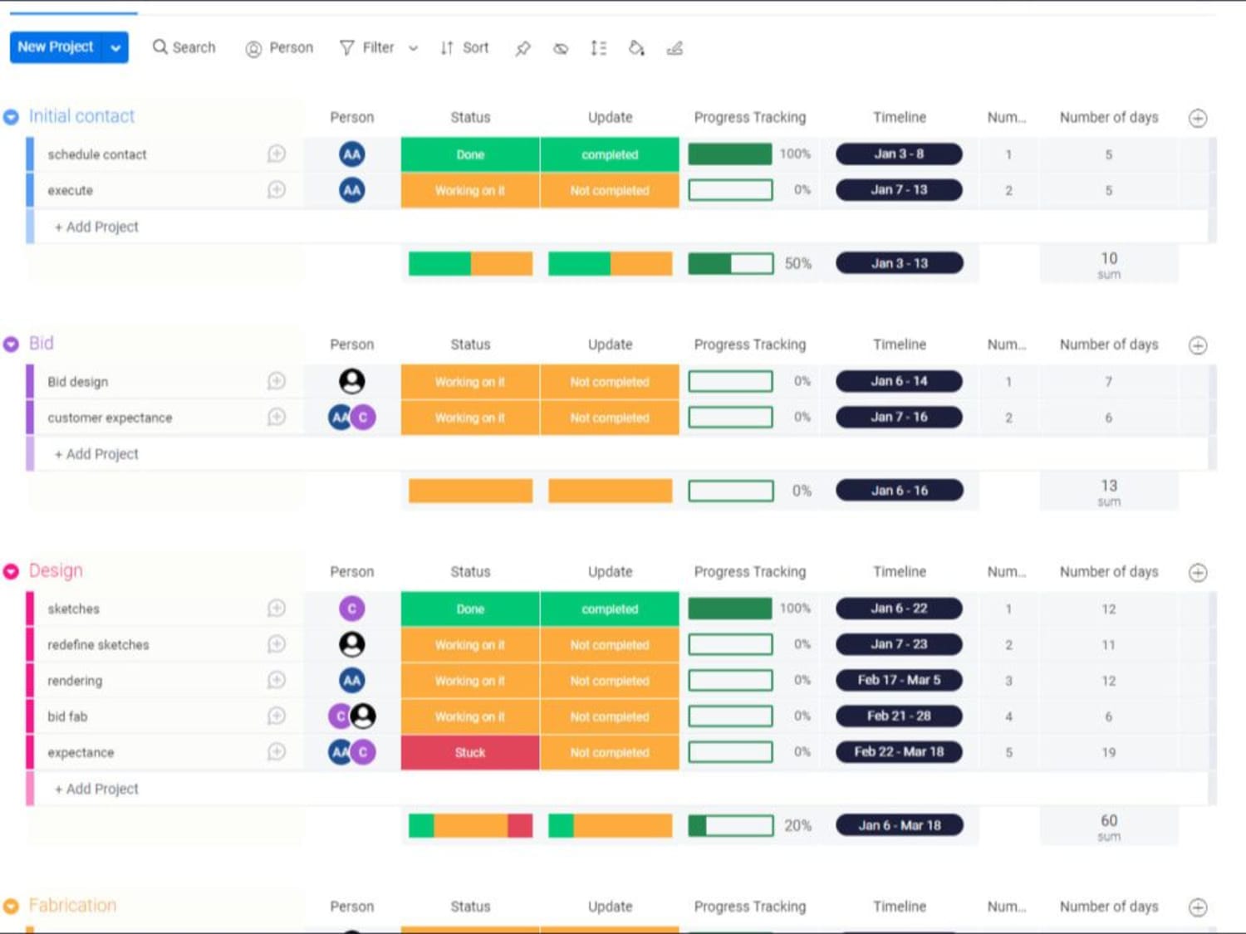Add Project in Initial contact group
Screen dimensions: 1246x934
[96, 227]
